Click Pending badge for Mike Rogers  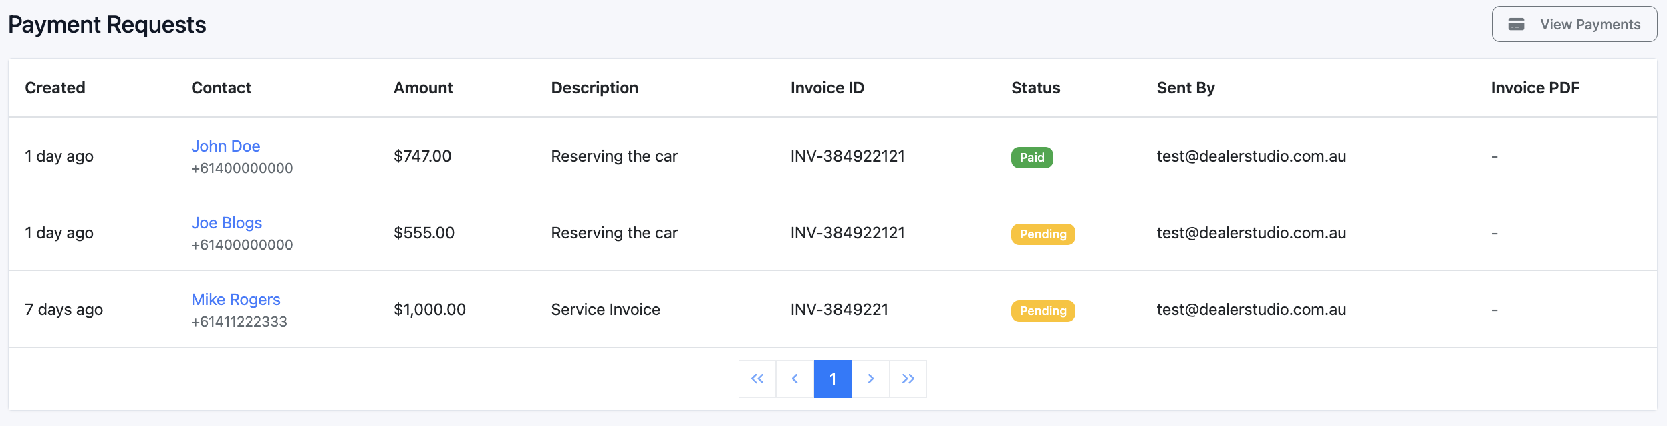[x=1043, y=311]
